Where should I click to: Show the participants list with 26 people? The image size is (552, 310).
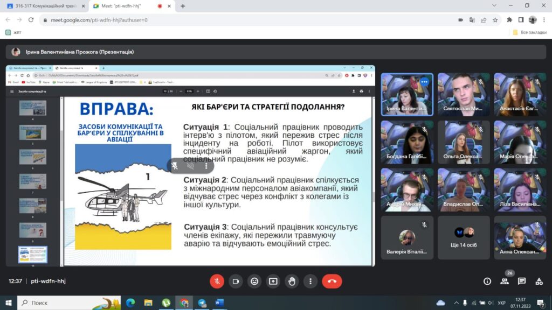tap(505, 281)
